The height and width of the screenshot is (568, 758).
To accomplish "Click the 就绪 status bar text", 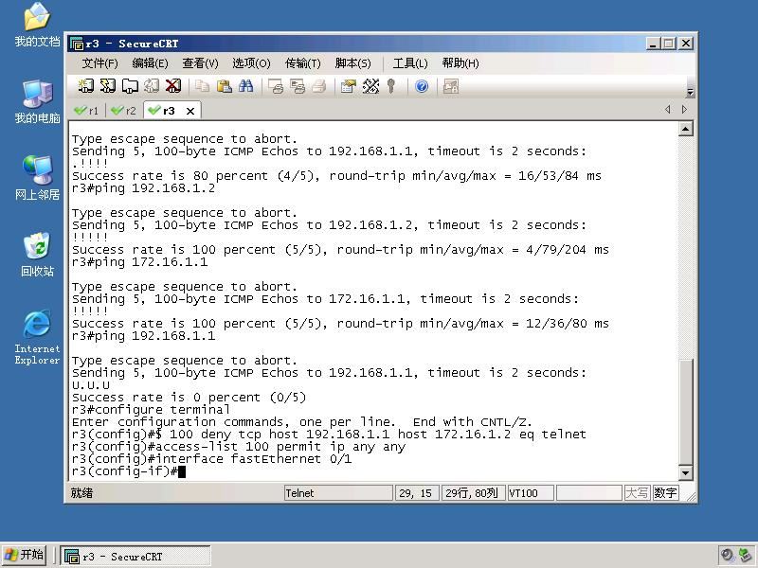I will point(81,493).
